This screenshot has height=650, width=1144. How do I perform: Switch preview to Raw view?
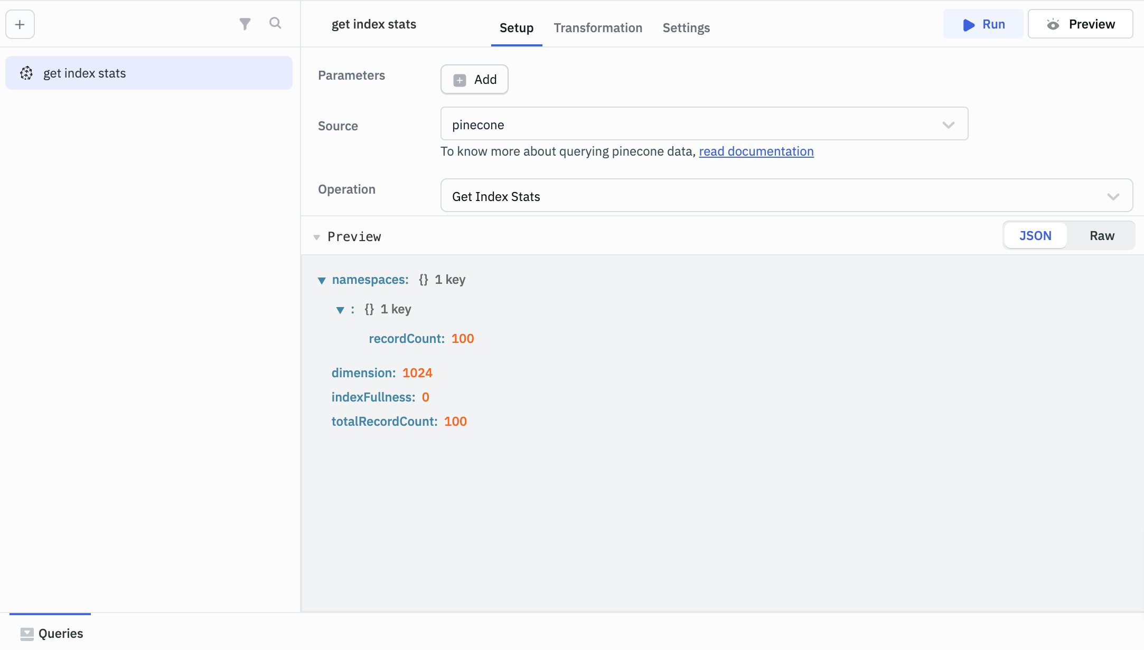click(x=1102, y=236)
